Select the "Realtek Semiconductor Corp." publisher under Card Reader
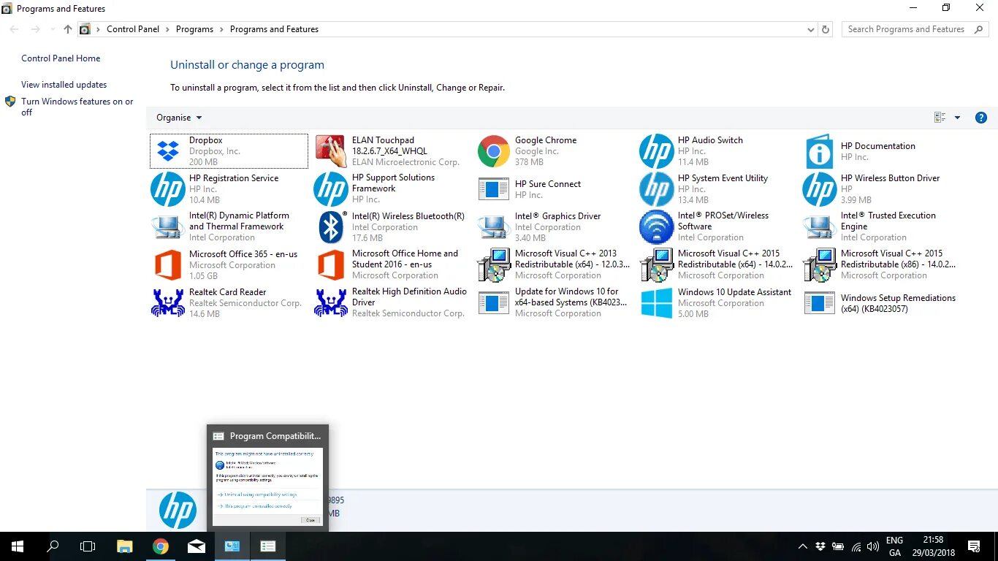 (245, 303)
